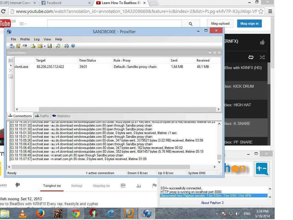This screenshot has width=293, height=220.
Task: Click connections list horizontal scrollbar
Action: [127, 109]
